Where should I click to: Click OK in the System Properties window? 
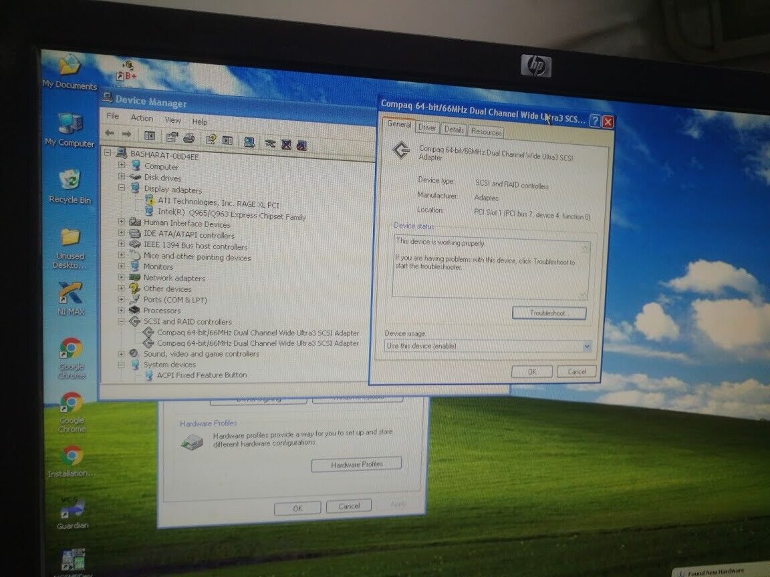coord(297,508)
